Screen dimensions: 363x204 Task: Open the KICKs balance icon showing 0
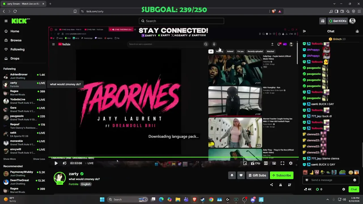[319, 189]
